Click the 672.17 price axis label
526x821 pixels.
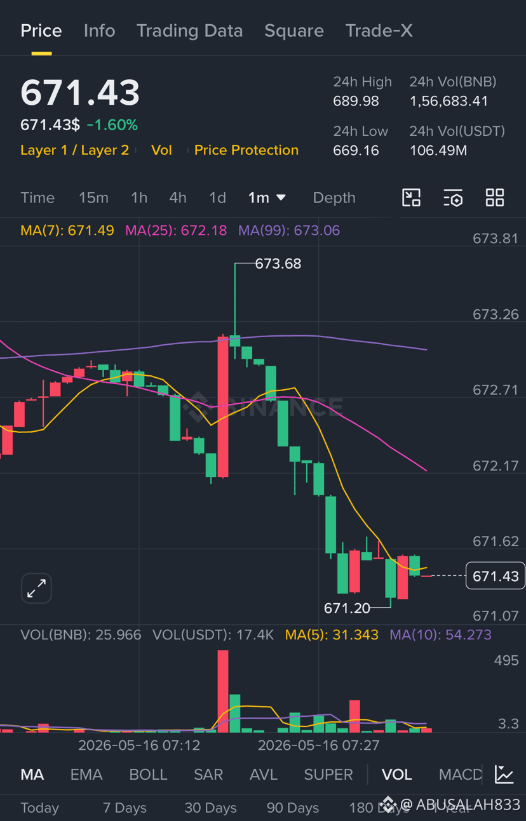point(496,465)
